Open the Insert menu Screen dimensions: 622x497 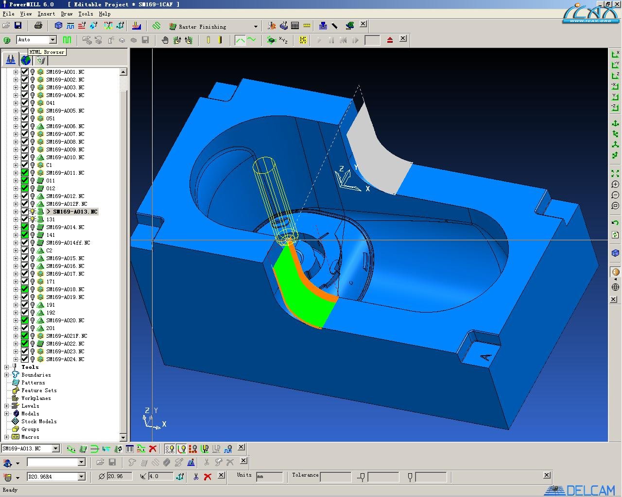[x=46, y=14]
